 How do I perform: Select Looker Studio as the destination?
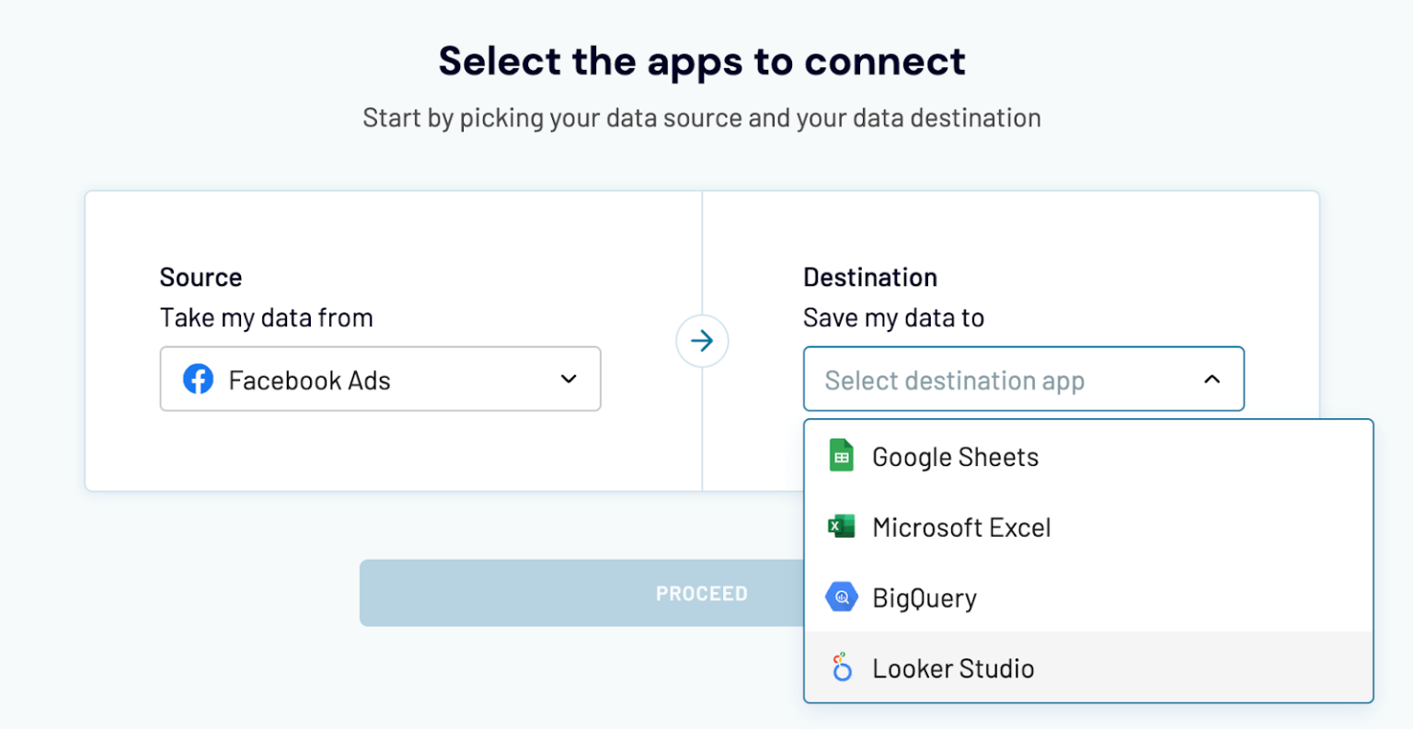[952, 667]
